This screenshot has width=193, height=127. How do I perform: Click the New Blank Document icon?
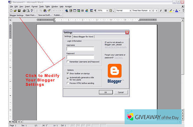[x=11, y=11]
